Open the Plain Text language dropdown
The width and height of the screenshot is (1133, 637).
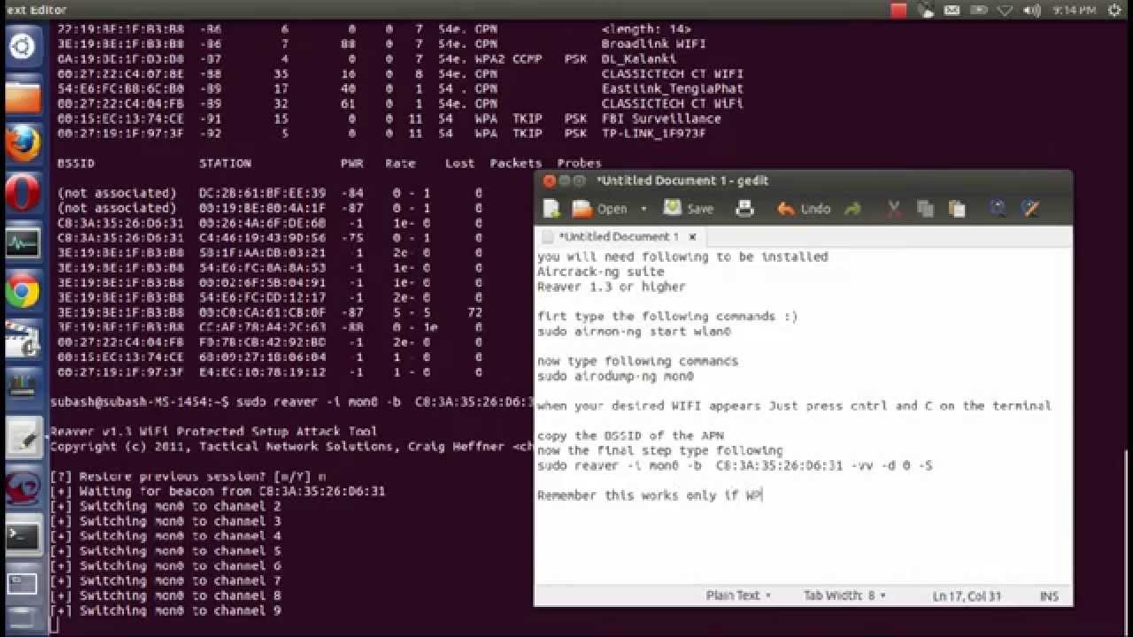click(737, 595)
